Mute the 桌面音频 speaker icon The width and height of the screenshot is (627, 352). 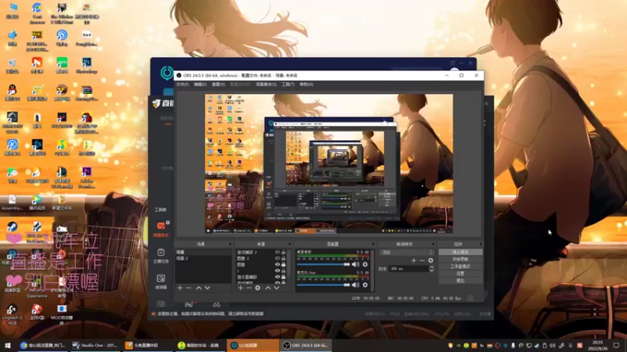click(356, 264)
